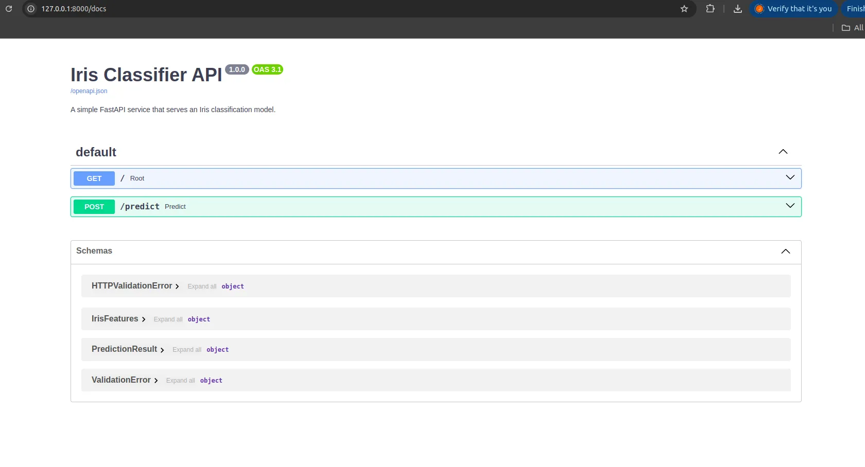
Task: Open the browser downloads panel
Action: click(737, 9)
